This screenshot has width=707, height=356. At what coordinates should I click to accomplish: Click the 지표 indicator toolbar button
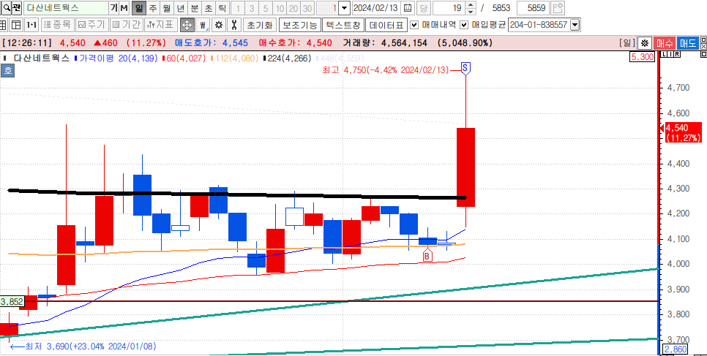pos(161,25)
